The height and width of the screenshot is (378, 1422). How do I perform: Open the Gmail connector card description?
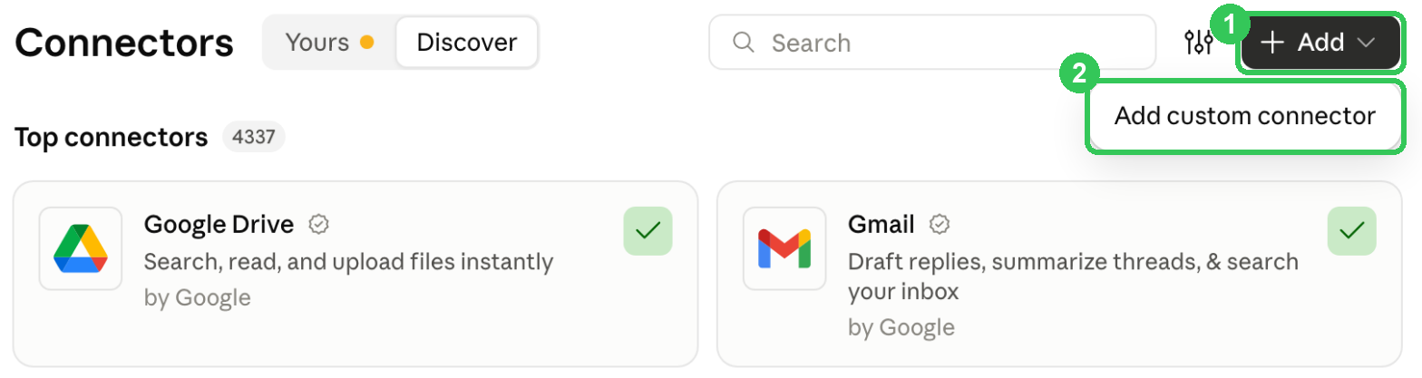pyautogui.click(x=1073, y=277)
